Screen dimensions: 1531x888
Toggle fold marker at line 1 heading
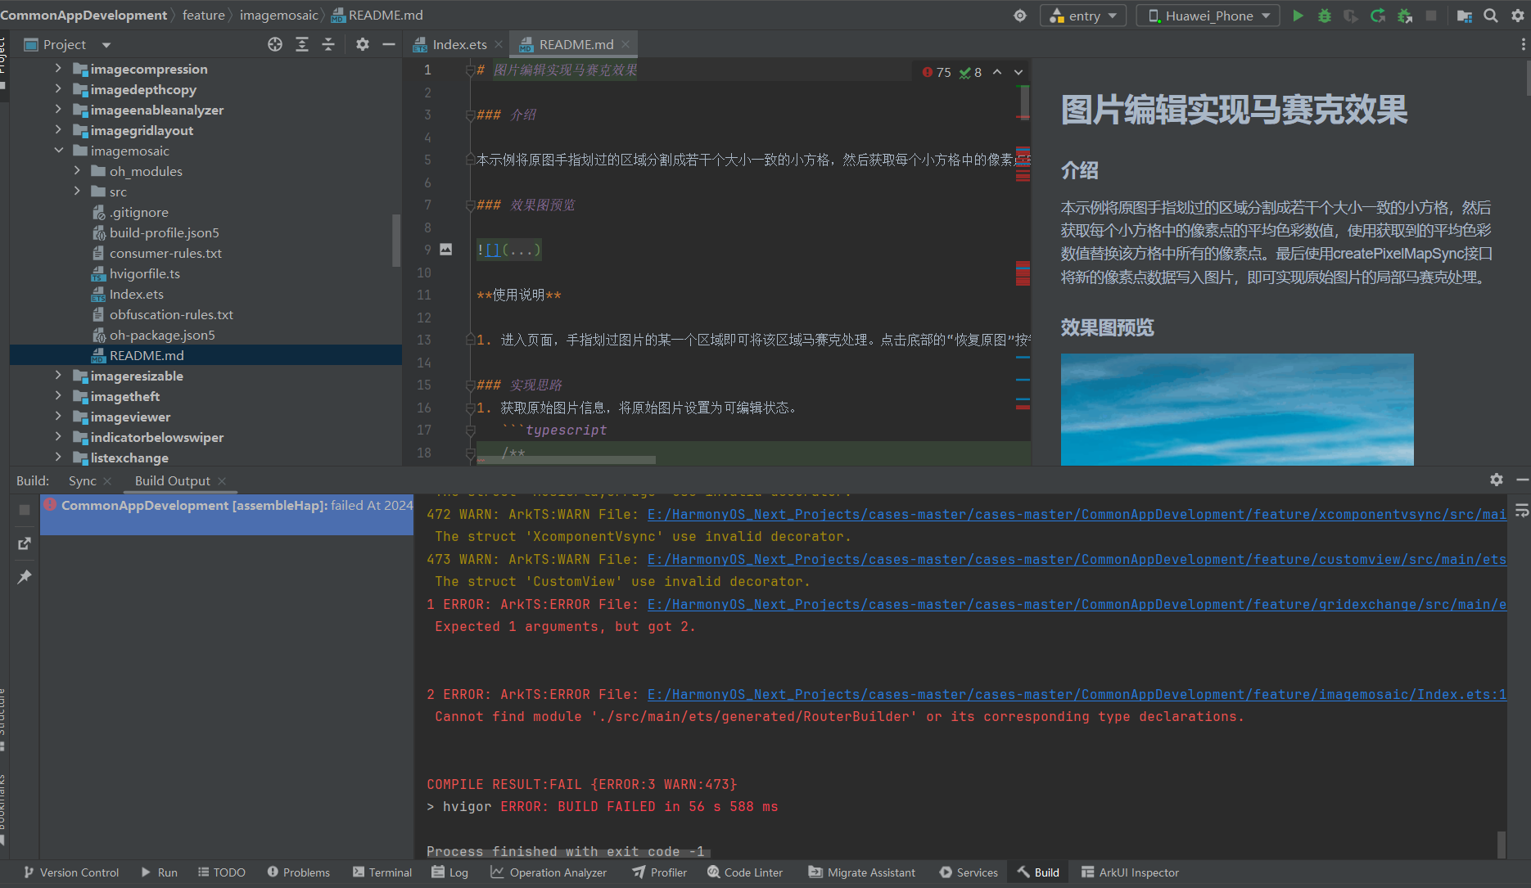(x=470, y=70)
